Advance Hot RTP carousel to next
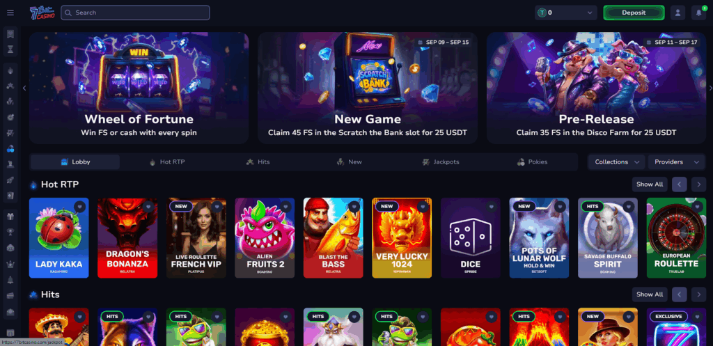Viewport: 713px width, 346px height. 698,184
